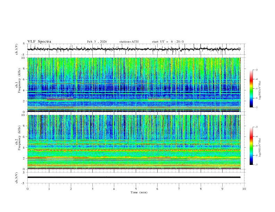
Task: Click the ch.3(V) waveform axis label
Action: (x=17, y=177)
